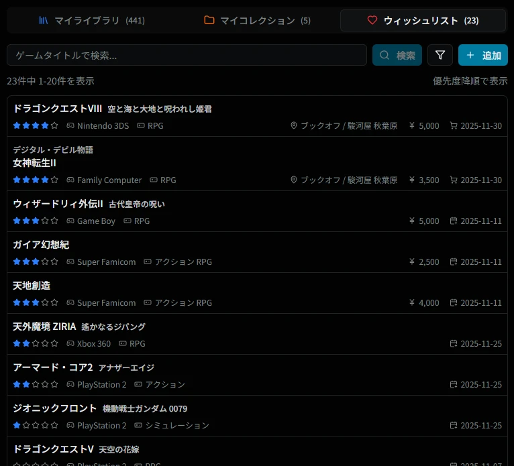Click the アクション RPG genre in 天地創造 row

(x=183, y=303)
